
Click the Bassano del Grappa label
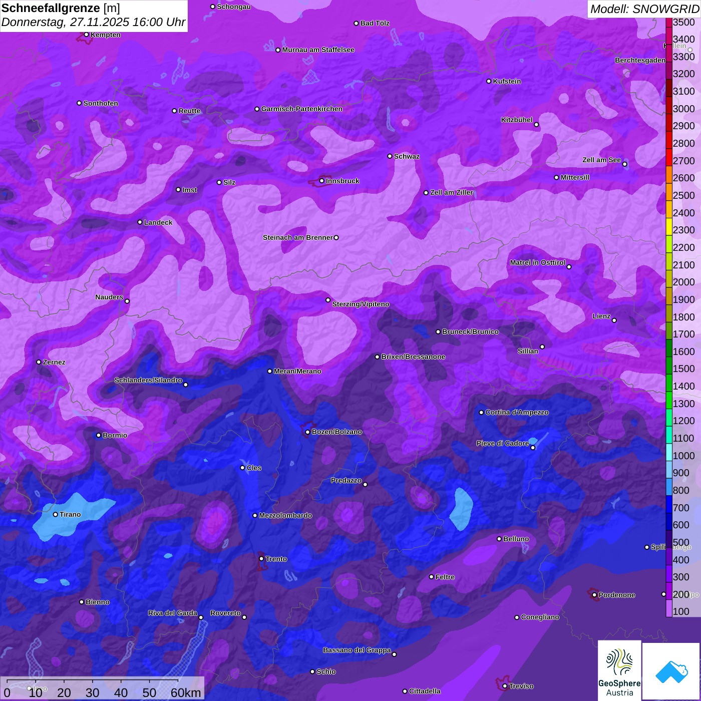tap(357, 650)
